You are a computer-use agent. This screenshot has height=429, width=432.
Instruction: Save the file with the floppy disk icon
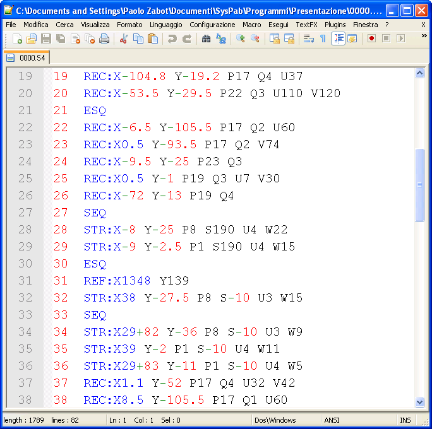click(x=46, y=38)
